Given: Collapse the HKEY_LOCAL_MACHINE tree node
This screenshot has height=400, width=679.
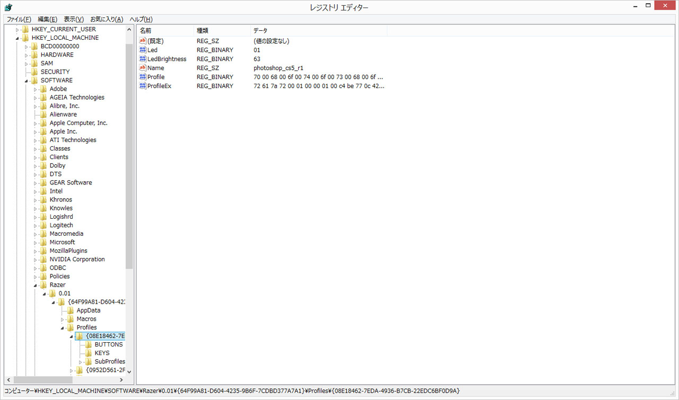Looking at the screenshot, I should 18,38.
